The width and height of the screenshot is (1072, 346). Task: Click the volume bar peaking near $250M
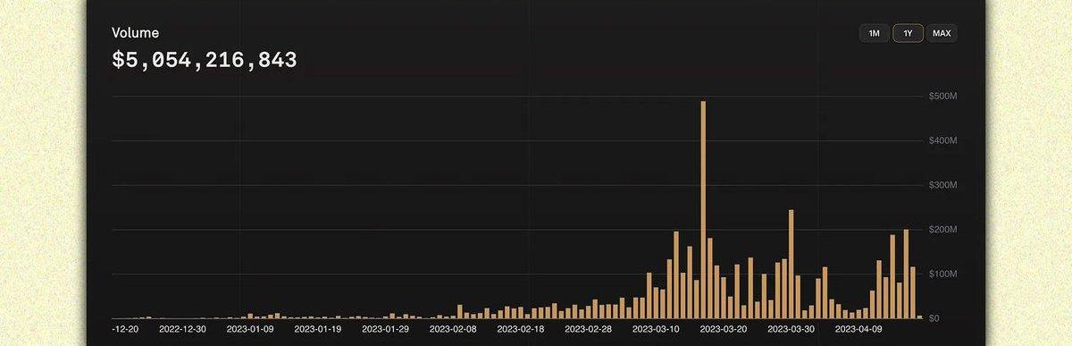click(x=791, y=264)
